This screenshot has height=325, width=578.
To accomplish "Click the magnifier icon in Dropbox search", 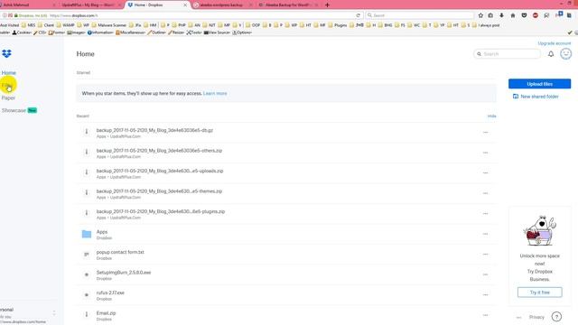I will tap(480, 54).
